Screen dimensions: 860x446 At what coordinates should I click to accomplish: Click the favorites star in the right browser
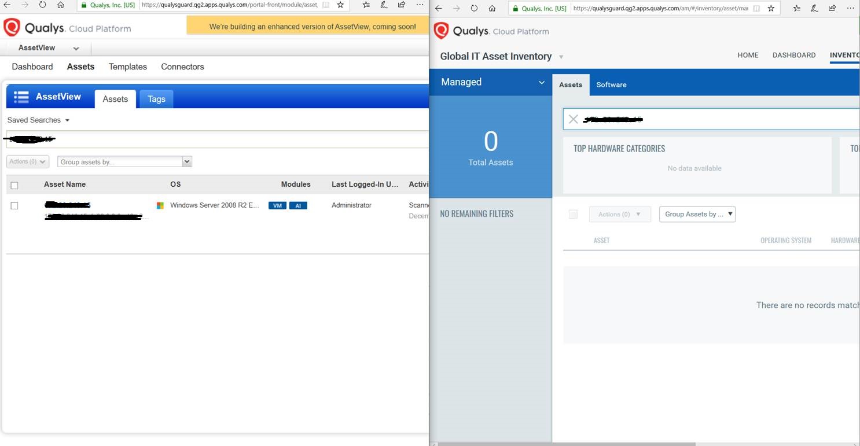click(x=771, y=9)
